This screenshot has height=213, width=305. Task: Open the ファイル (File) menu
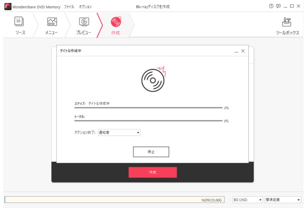tap(69, 7)
